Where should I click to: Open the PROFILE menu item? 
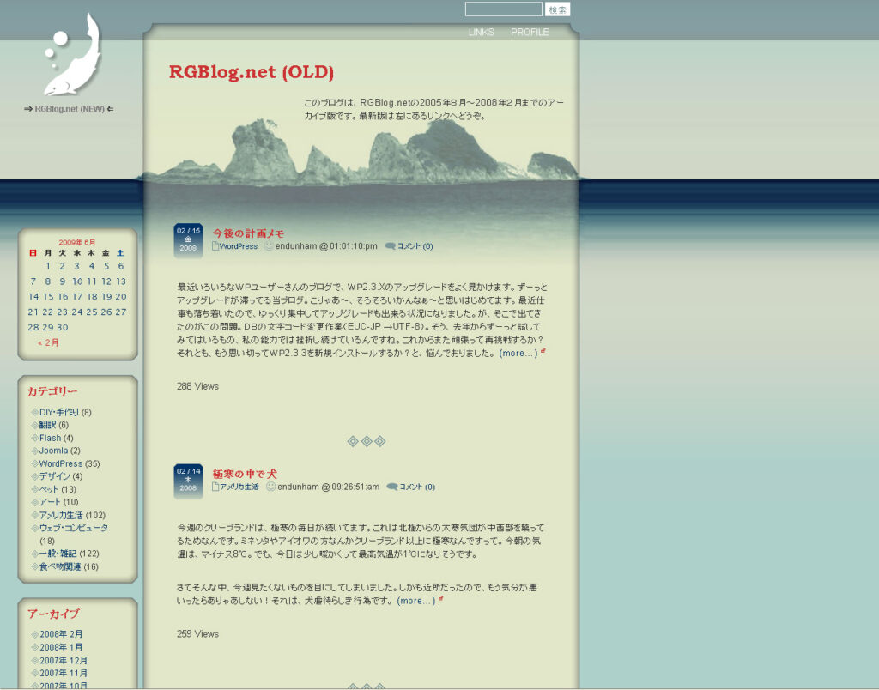[x=530, y=33]
